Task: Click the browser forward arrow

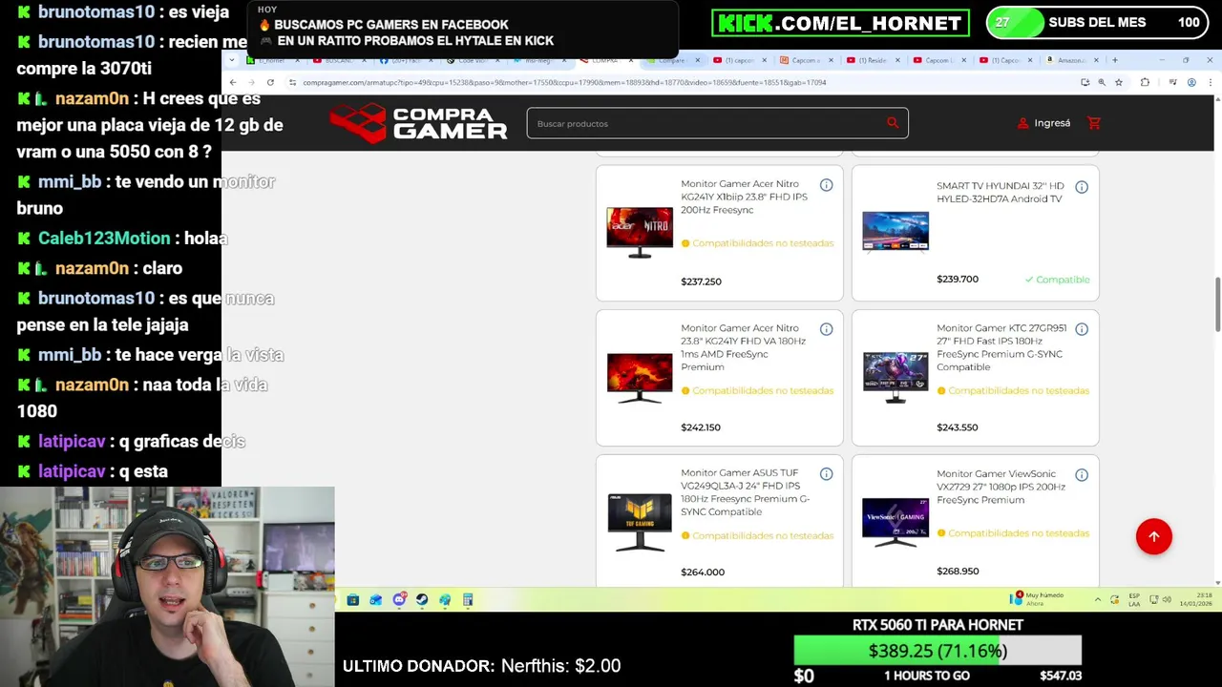Action: [251, 82]
